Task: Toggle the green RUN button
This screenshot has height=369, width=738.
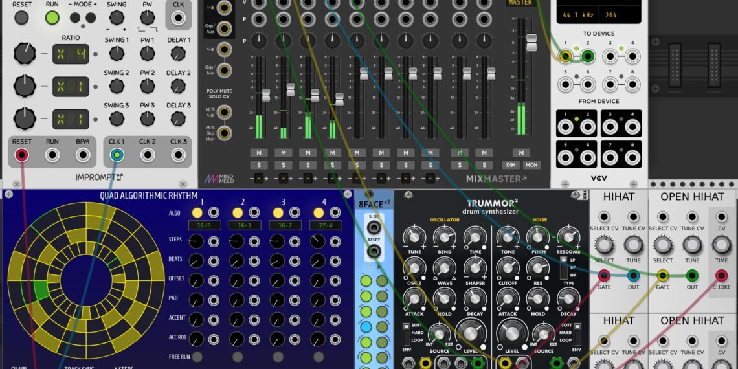Action: (x=52, y=17)
